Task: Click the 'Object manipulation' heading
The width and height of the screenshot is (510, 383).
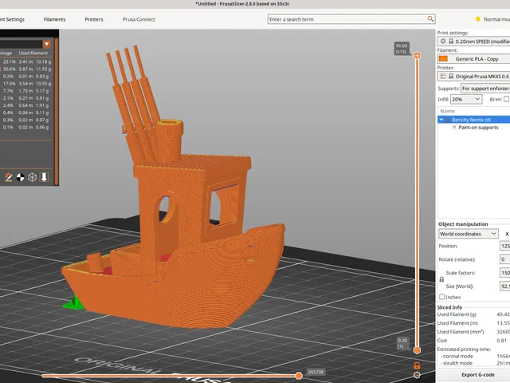Action: [x=463, y=224]
